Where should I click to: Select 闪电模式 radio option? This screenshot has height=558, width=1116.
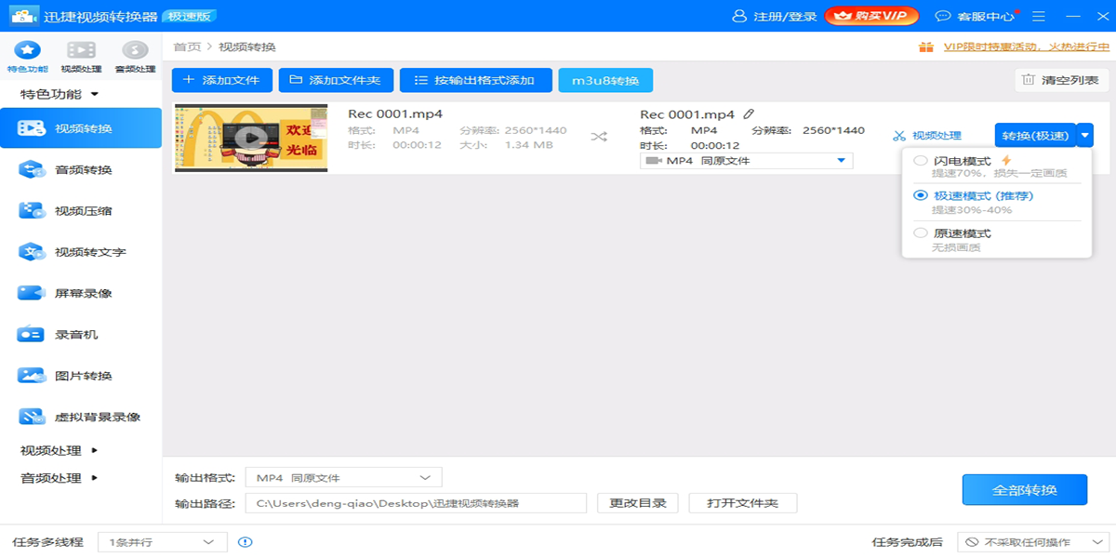tap(921, 161)
